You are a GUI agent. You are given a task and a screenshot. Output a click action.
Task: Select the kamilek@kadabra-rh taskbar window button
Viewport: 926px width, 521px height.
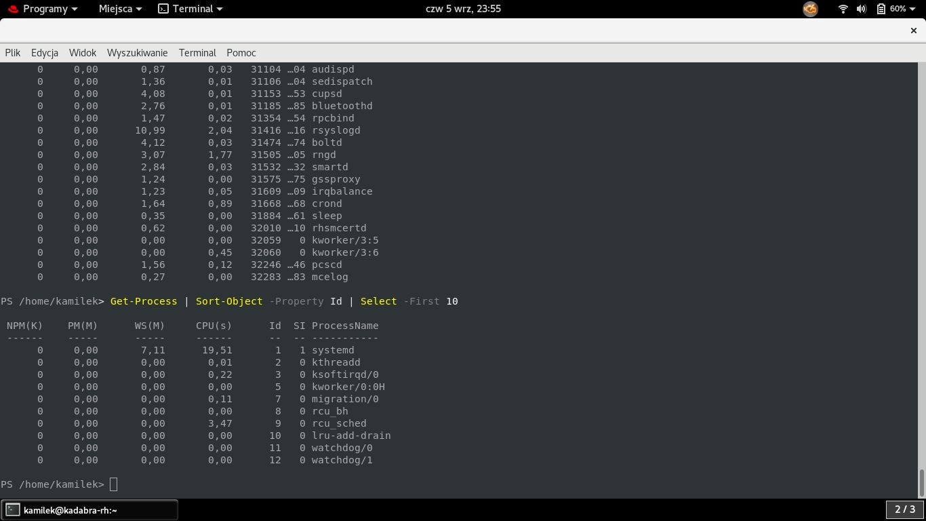tap(89, 509)
